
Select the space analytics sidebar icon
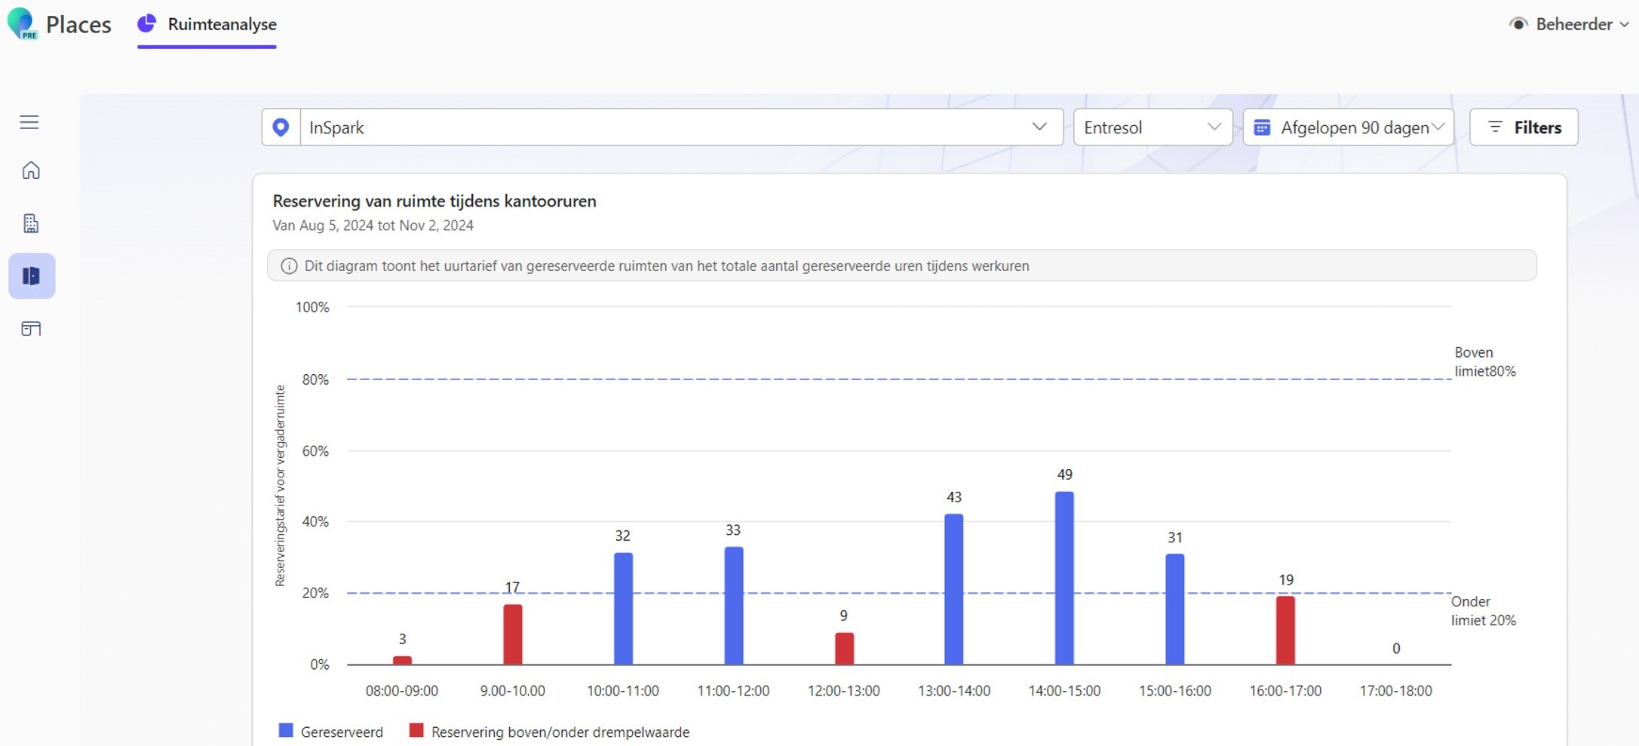coord(32,276)
